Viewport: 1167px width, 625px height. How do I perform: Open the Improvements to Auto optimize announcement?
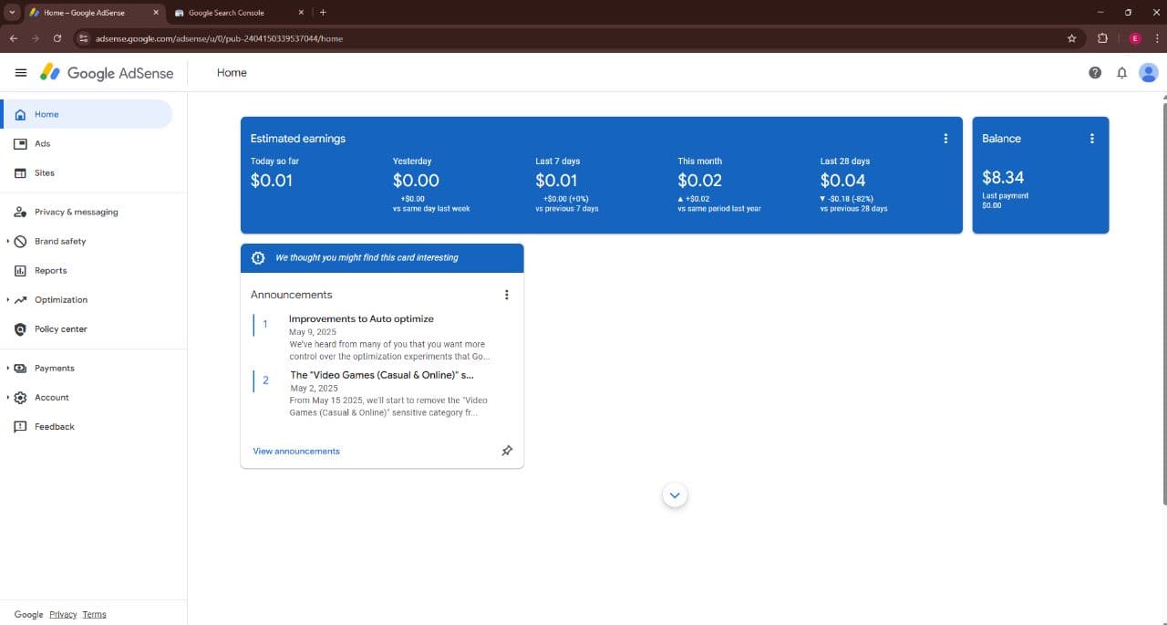[x=361, y=318]
